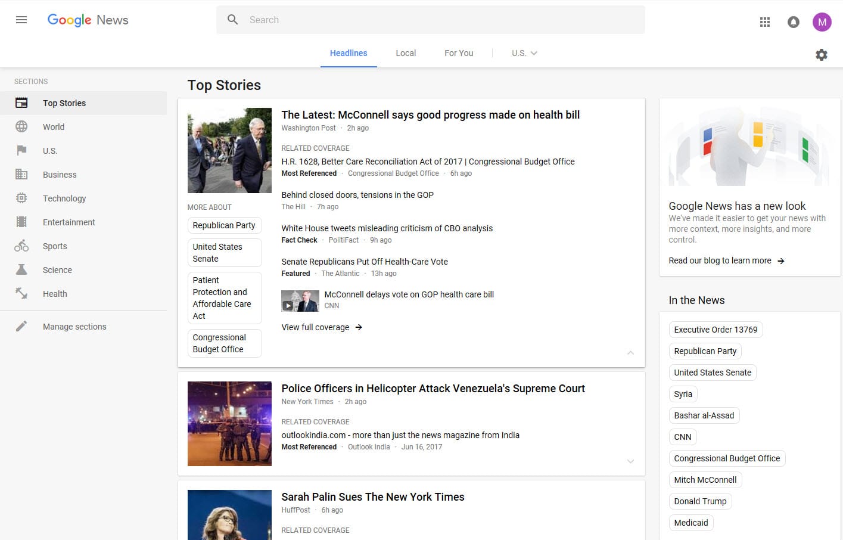Open the Google apps grid
Image resolution: width=843 pixels, height=540 pixels.
coord(765,22)
